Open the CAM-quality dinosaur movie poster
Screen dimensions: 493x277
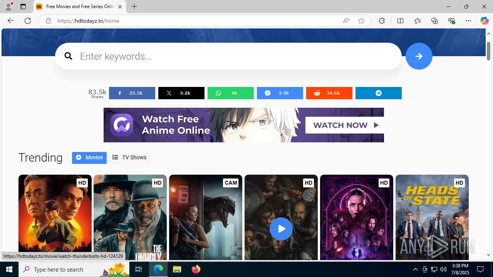[205, 217]
